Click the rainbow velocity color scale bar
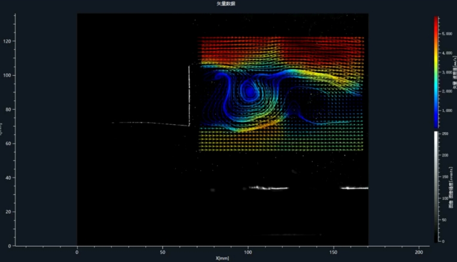The height and width of the screenshot is (262, 457). coord(436,72)
